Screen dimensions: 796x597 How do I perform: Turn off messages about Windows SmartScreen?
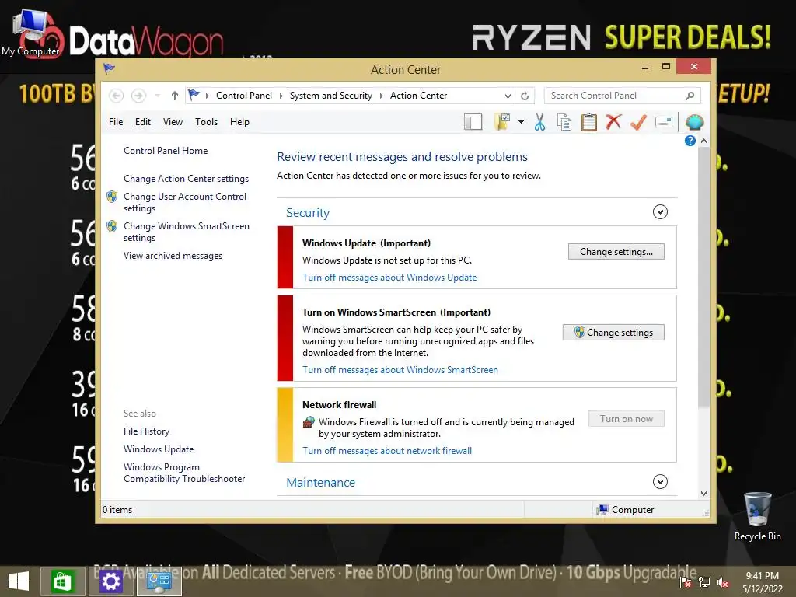[x=400, y=369]
